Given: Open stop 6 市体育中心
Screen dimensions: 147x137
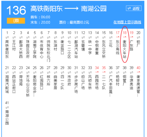Looking at the screenshot, I should coord(41,49).
